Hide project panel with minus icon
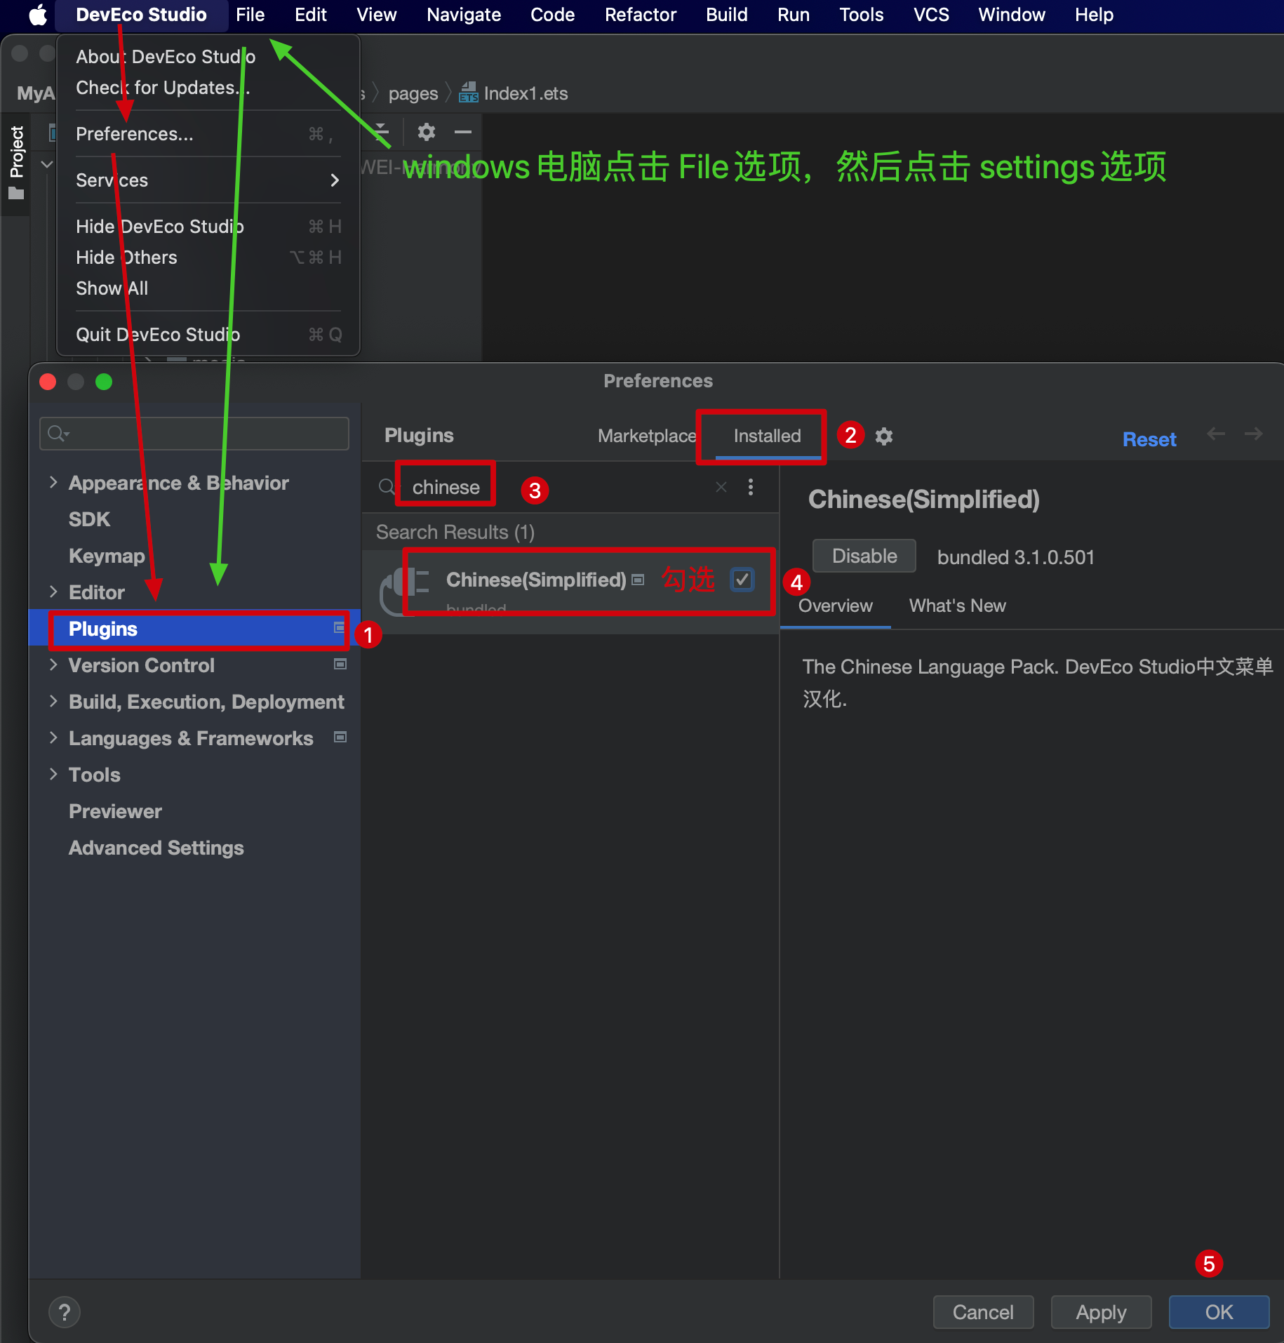This screenshot has width=1284, height=1343. point(463,132)
